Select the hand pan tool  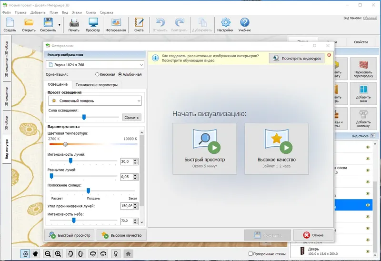pyautogui.click(x=35, y=254)
